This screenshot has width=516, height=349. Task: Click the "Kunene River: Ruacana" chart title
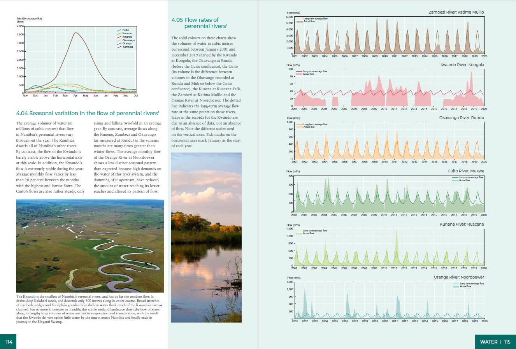click(462, 224)
